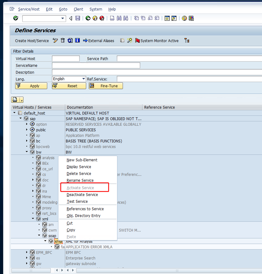
Task: Open the Service/Host menu
Action: click(29, 9)
